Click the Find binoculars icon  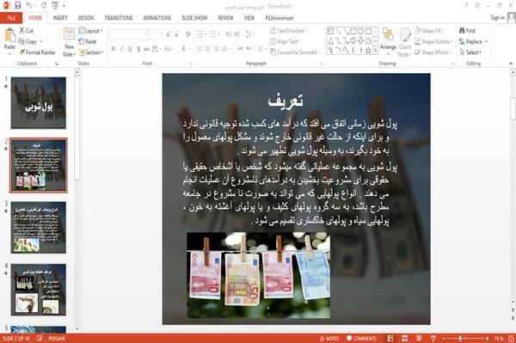(x=463, y=31)
